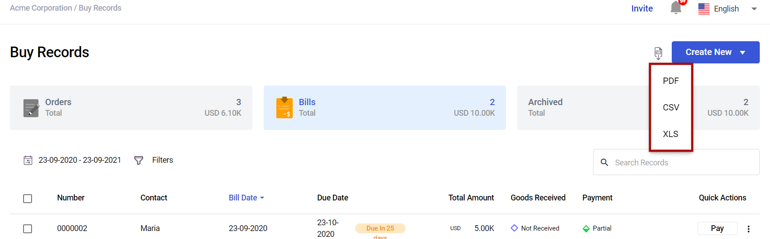Check the box for bill 0000002
Image resolution: width=770 pixels, height=239 pixels.
pos(28,229)
